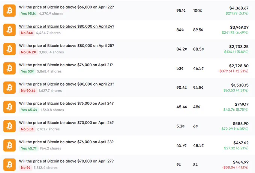Click the No 5.3¢ position badge
Image resolution: width=255 pixels, height=173 pixels.
(27, 129)
